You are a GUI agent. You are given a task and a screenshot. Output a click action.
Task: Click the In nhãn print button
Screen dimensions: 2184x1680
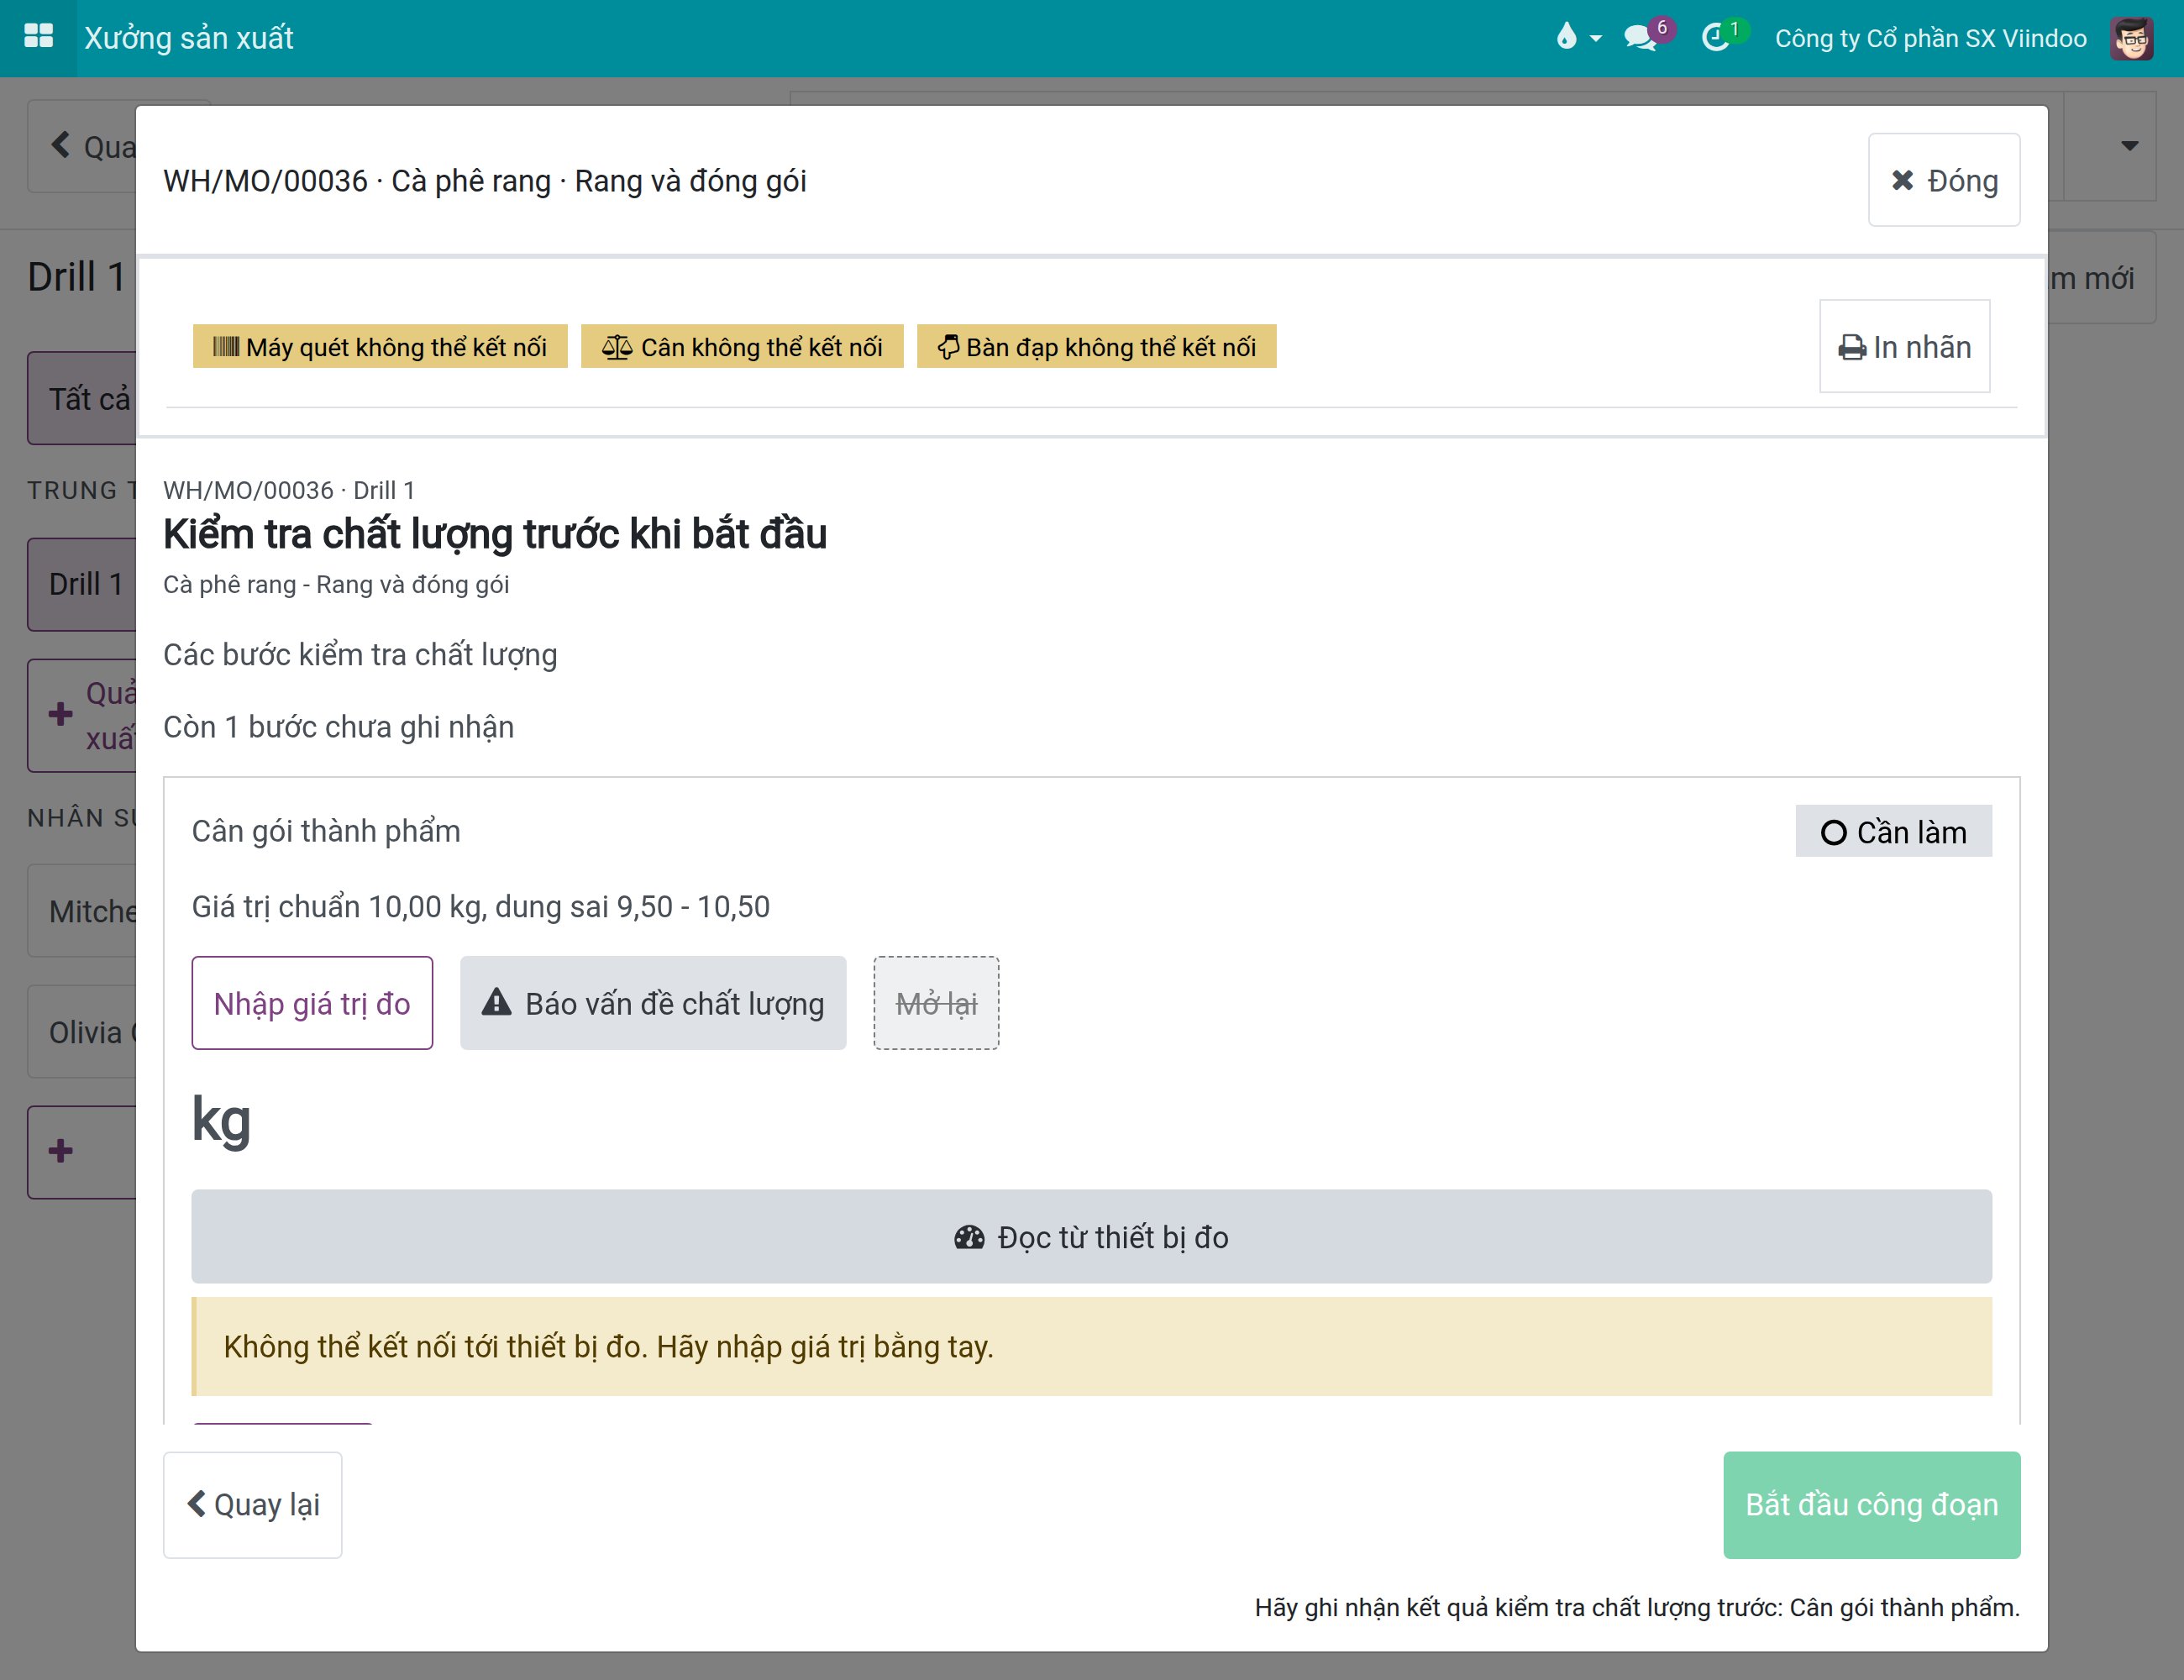(1904, 346)
